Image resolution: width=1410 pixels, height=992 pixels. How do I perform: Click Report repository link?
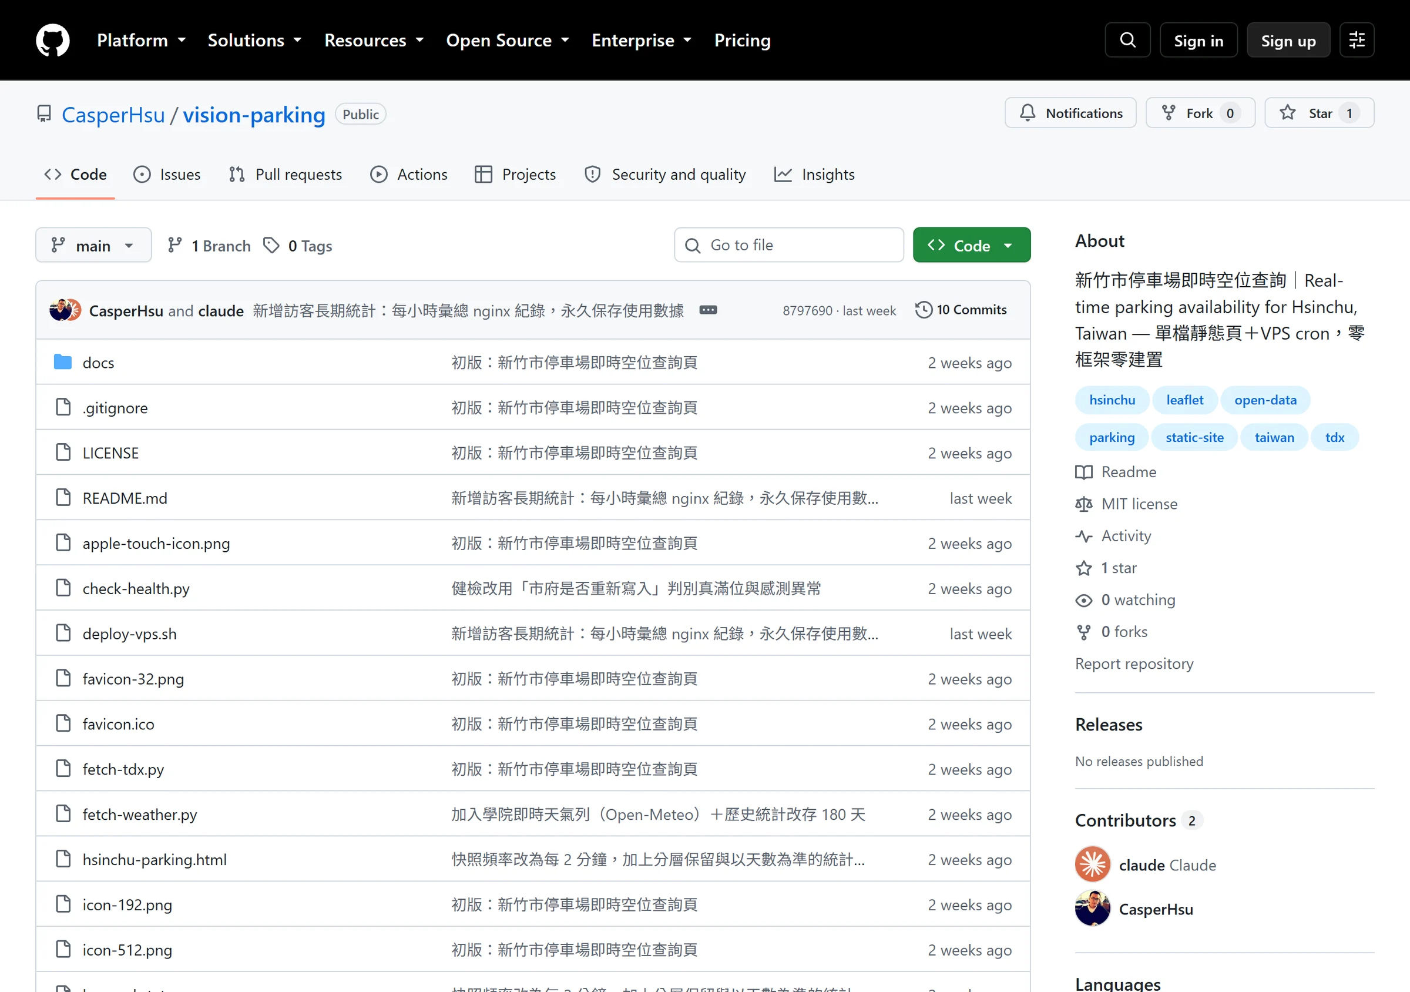[1134, 663]
